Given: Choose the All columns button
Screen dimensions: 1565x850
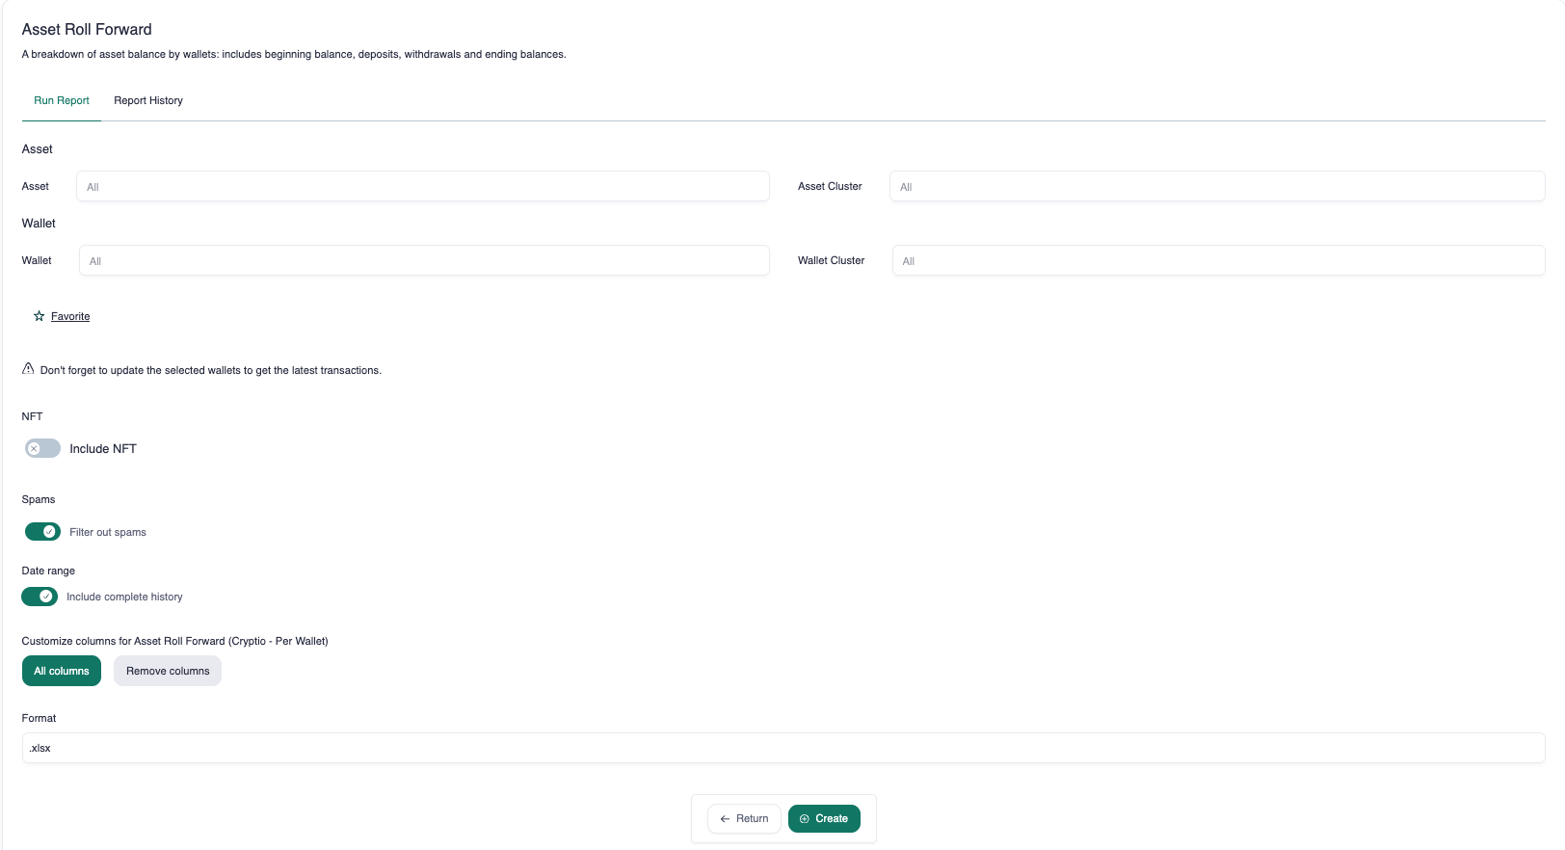Looking at the screenshot, I should (x=62, y=671).
